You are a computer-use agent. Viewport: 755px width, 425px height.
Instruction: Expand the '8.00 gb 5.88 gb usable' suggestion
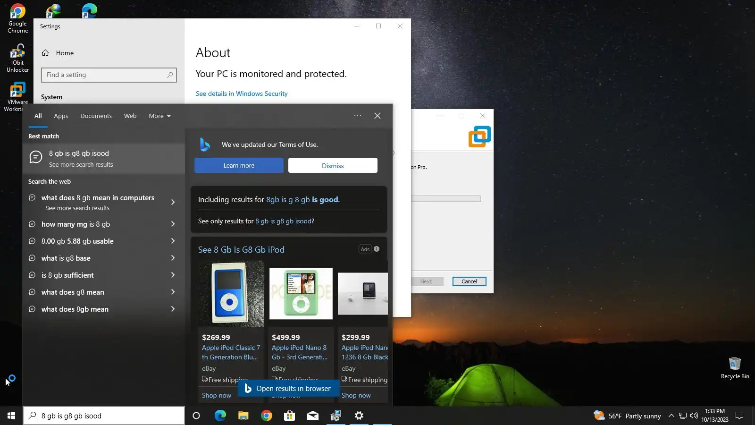point(173,241)
